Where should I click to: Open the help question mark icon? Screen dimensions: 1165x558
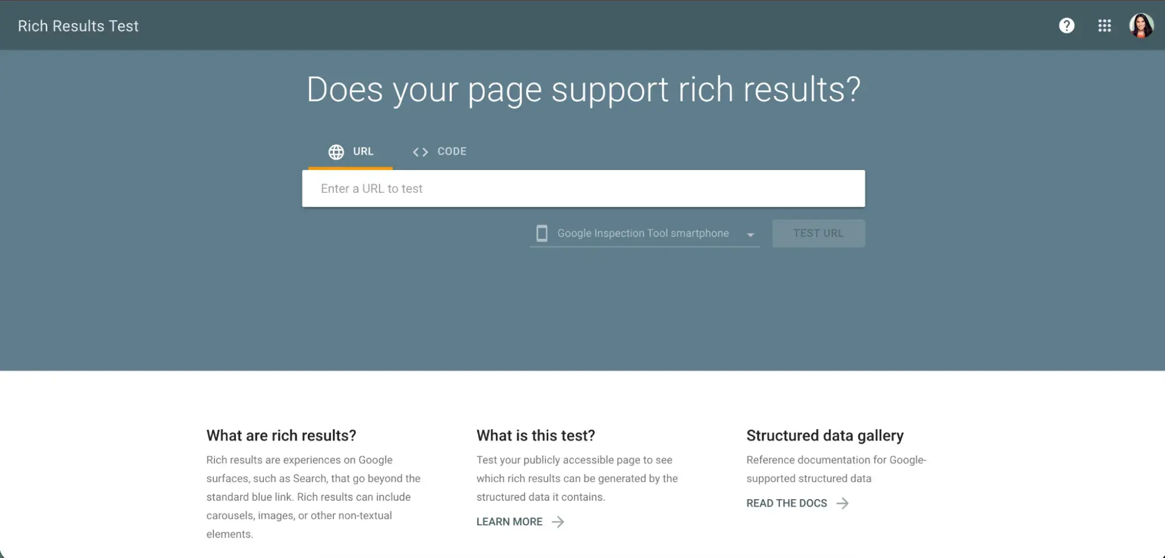tap(1067, 25)
